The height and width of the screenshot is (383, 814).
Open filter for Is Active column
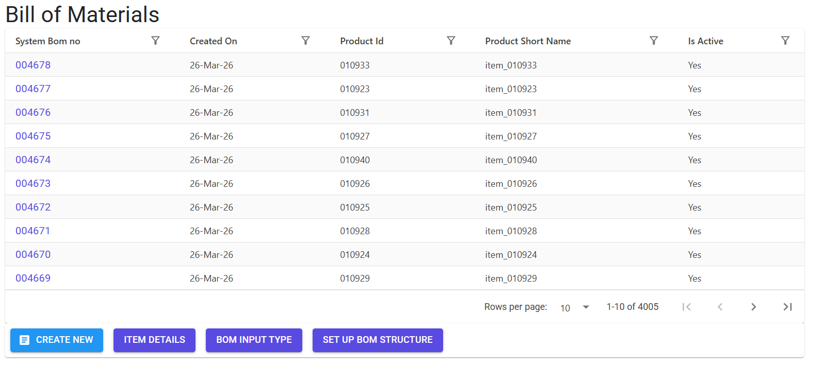click(785, 41)
